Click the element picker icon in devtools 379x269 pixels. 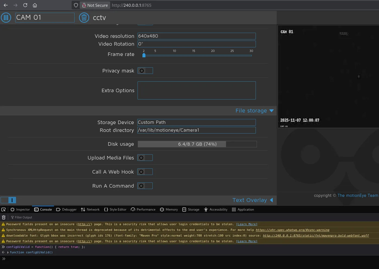pyautogui.click(x=4, y=210)
